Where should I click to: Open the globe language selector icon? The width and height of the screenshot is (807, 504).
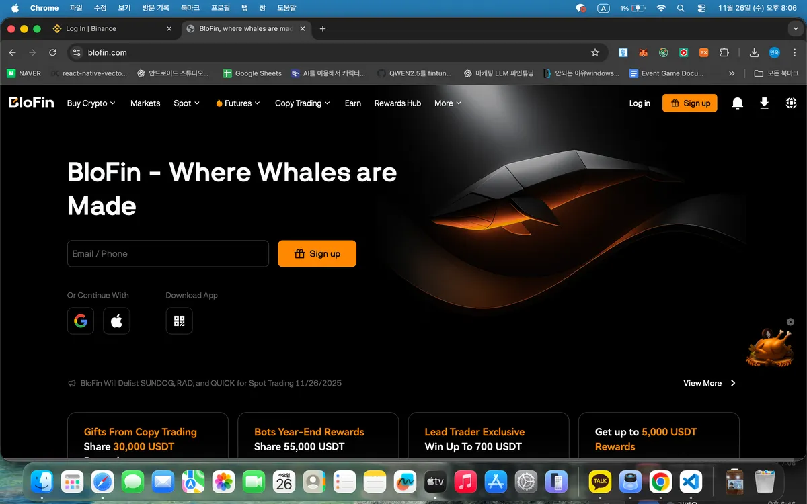point(791,103)
